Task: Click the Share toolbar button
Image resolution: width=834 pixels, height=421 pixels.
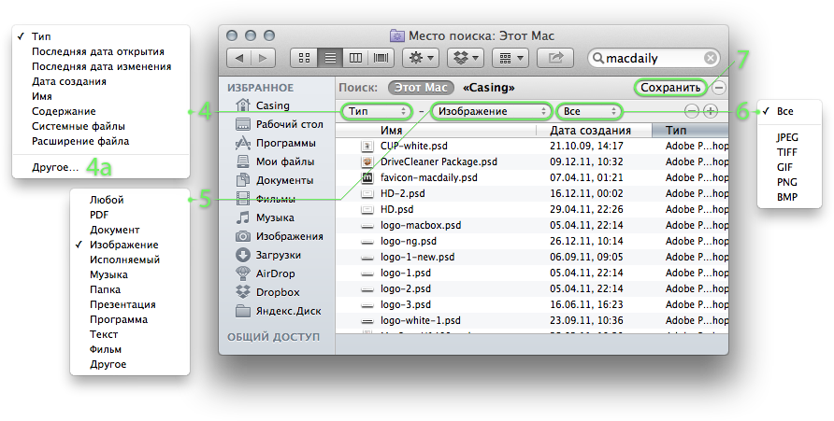Action: (x=555, y=58)
